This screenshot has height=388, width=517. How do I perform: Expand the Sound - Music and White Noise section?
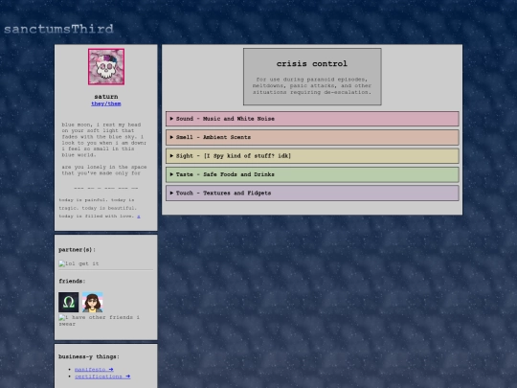click(312, 119)
